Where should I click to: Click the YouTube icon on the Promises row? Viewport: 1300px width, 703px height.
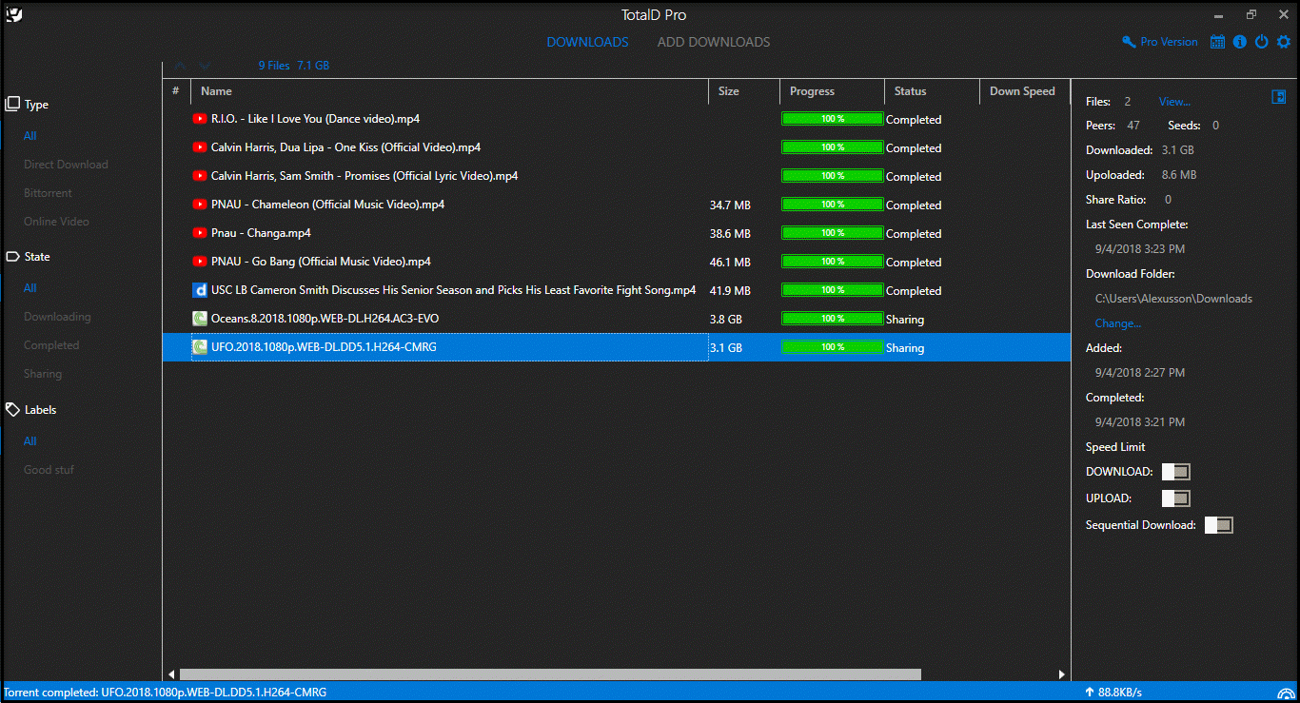click(x=200, y=176)
